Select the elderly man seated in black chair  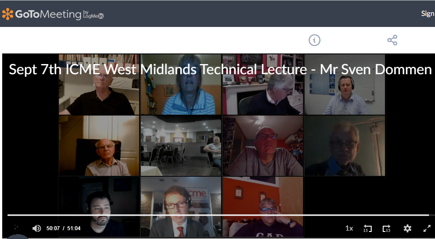(x=99, y=145)
